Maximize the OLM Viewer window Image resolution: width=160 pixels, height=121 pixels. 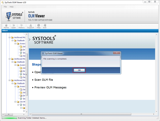coord(149,2)
